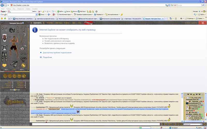Click the red 'Акция!' banner
This screenshot has width=207, height=129.
88,23
